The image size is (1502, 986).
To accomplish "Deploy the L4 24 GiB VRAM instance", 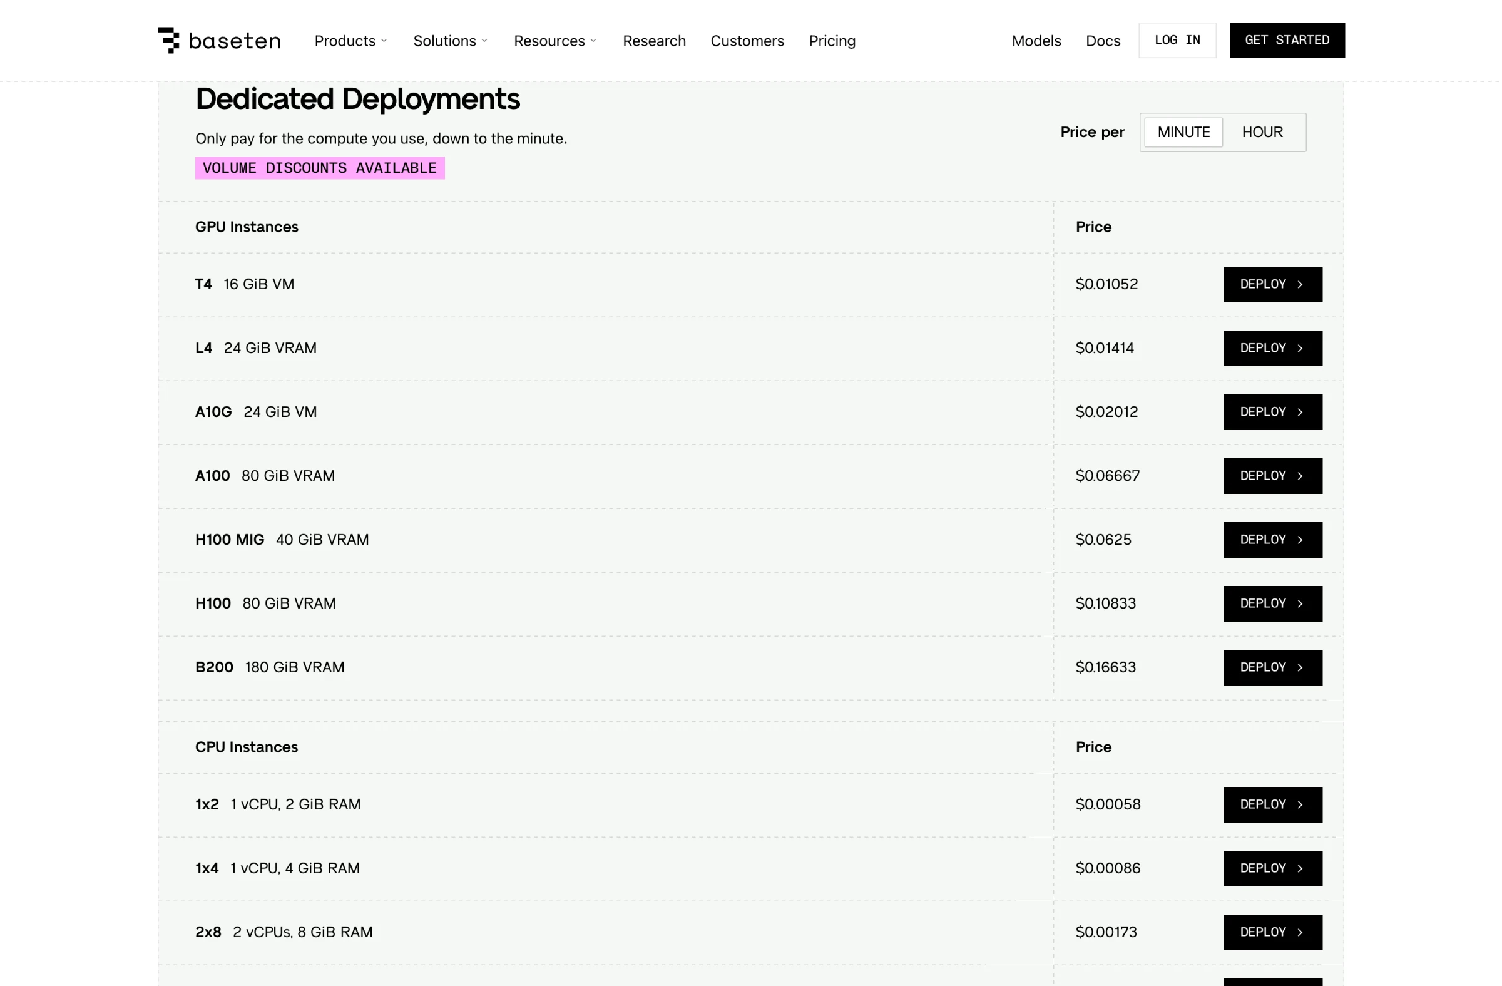I will [1273, 349].
